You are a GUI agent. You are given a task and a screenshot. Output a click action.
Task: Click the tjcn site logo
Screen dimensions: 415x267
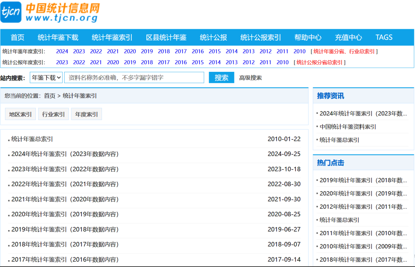click(x=50, y=12)
